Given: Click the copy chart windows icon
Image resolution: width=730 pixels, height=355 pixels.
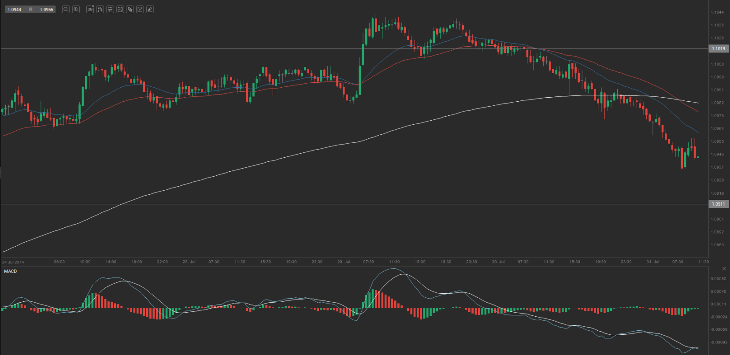Looking at the screenshot, I should (130, 9).
